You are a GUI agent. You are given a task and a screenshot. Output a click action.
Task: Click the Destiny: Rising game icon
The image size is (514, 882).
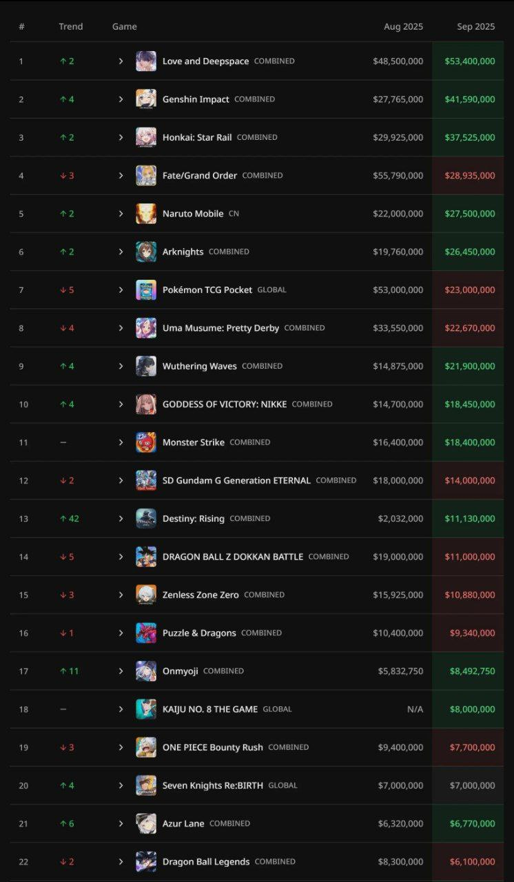pos(146,518)
